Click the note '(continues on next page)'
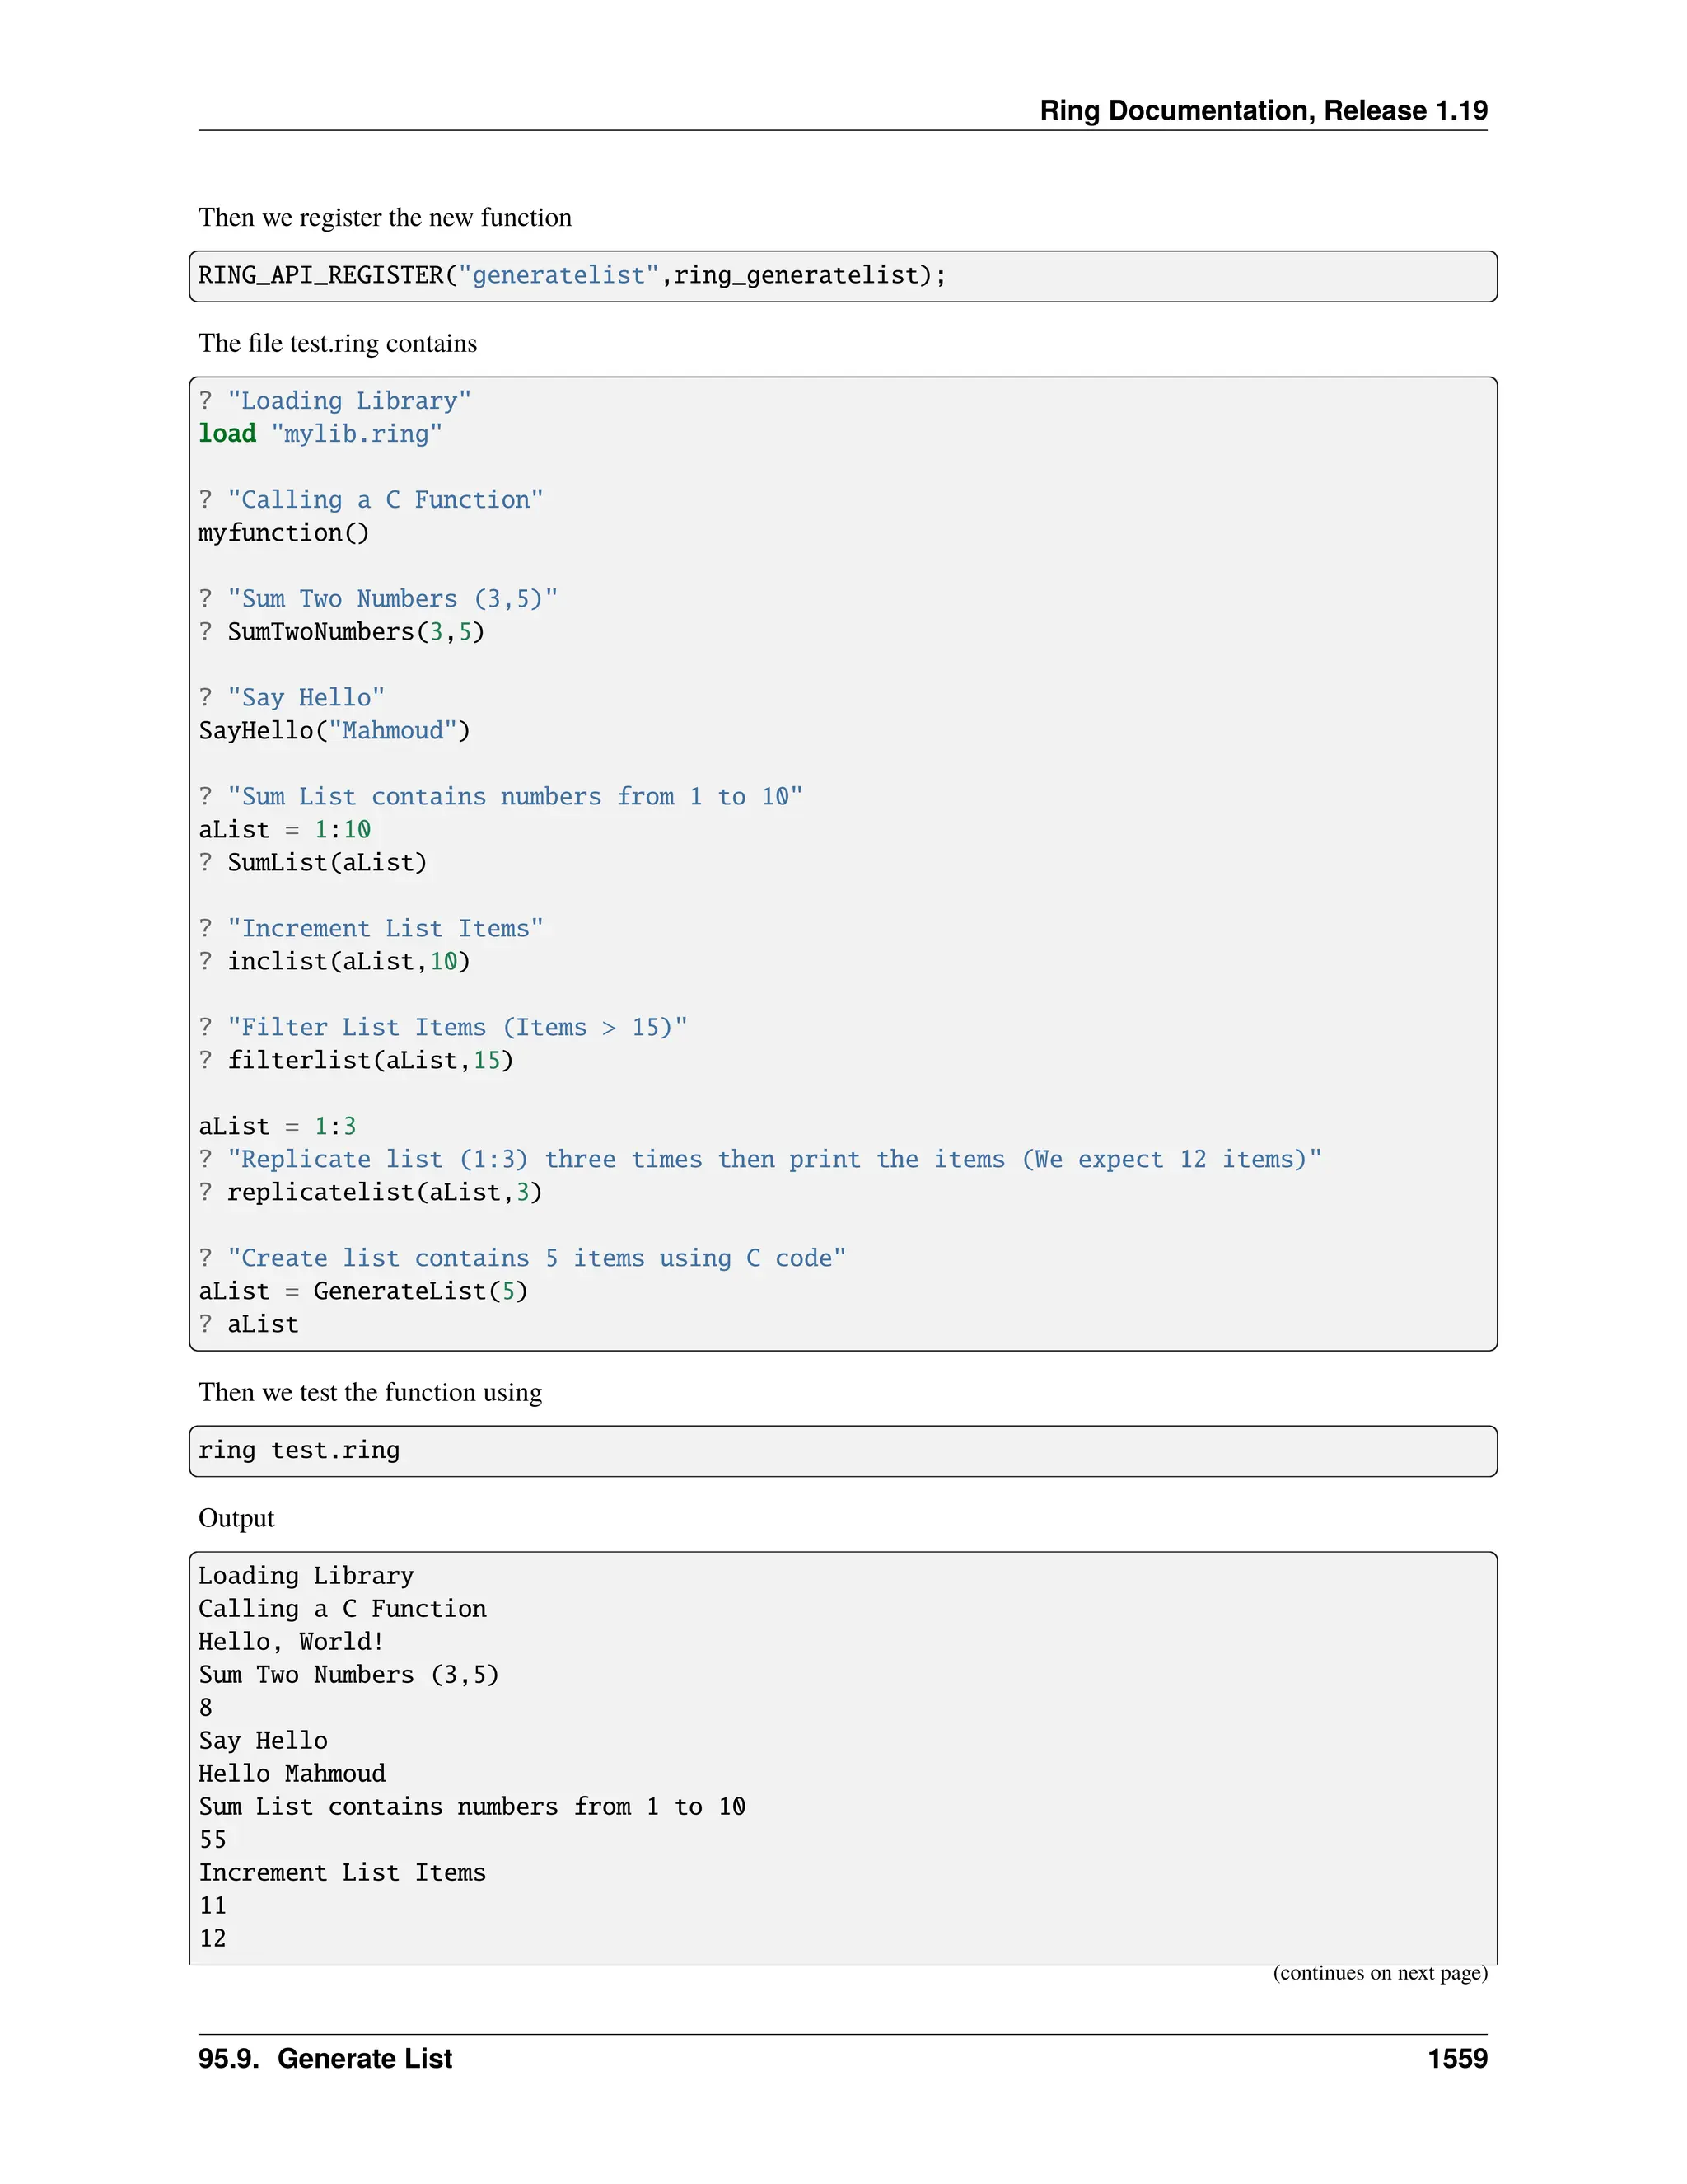 1381,1974
